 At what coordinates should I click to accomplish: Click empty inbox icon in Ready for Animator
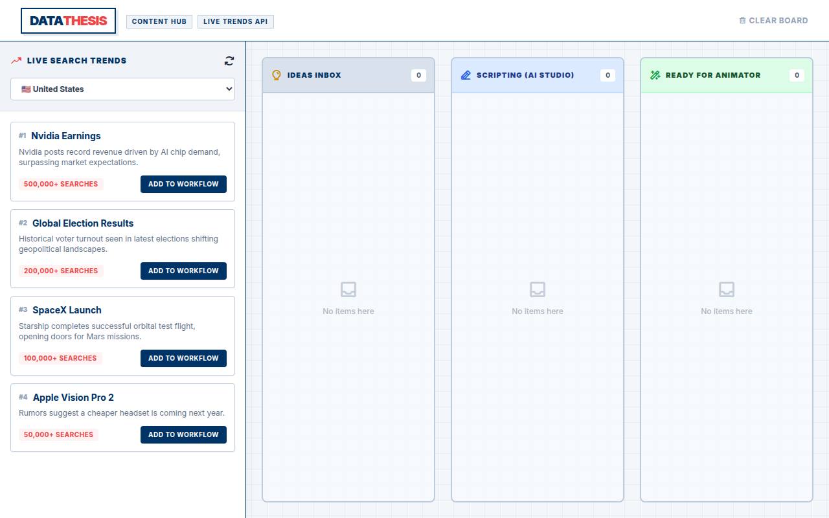coord(727,289)
